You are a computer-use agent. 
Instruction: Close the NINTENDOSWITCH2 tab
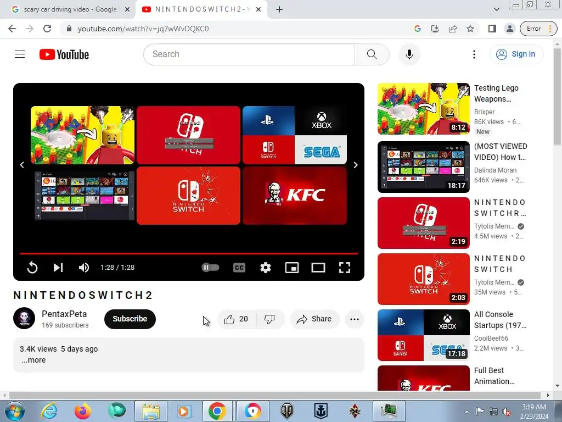tap(258, 10)
